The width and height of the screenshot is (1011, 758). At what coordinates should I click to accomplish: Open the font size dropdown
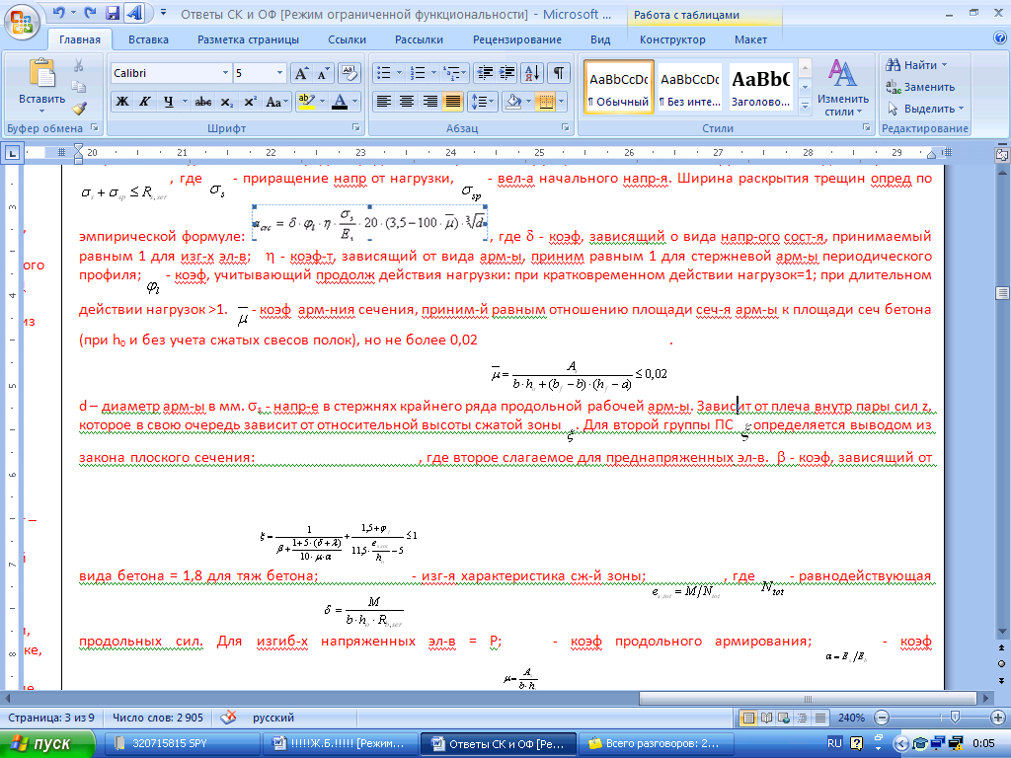point(279,73)
